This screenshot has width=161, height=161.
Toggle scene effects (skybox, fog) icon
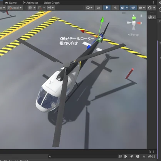coord(122,8)
